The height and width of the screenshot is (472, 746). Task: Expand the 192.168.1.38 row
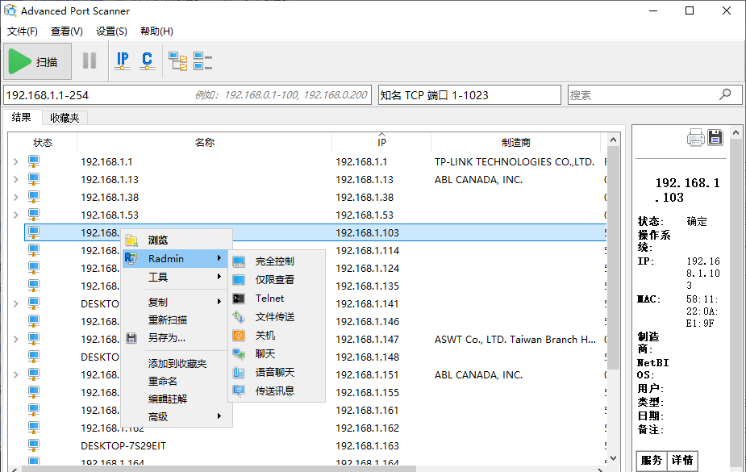(x=15, y=197)
